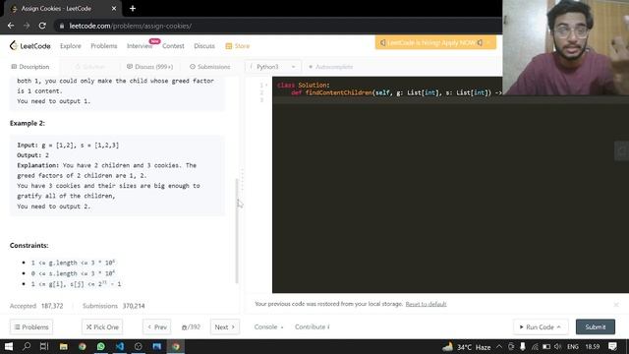629x354 pixels.
Task: Click the Submissions 370,214 count
Action: [x=114, y=306]
